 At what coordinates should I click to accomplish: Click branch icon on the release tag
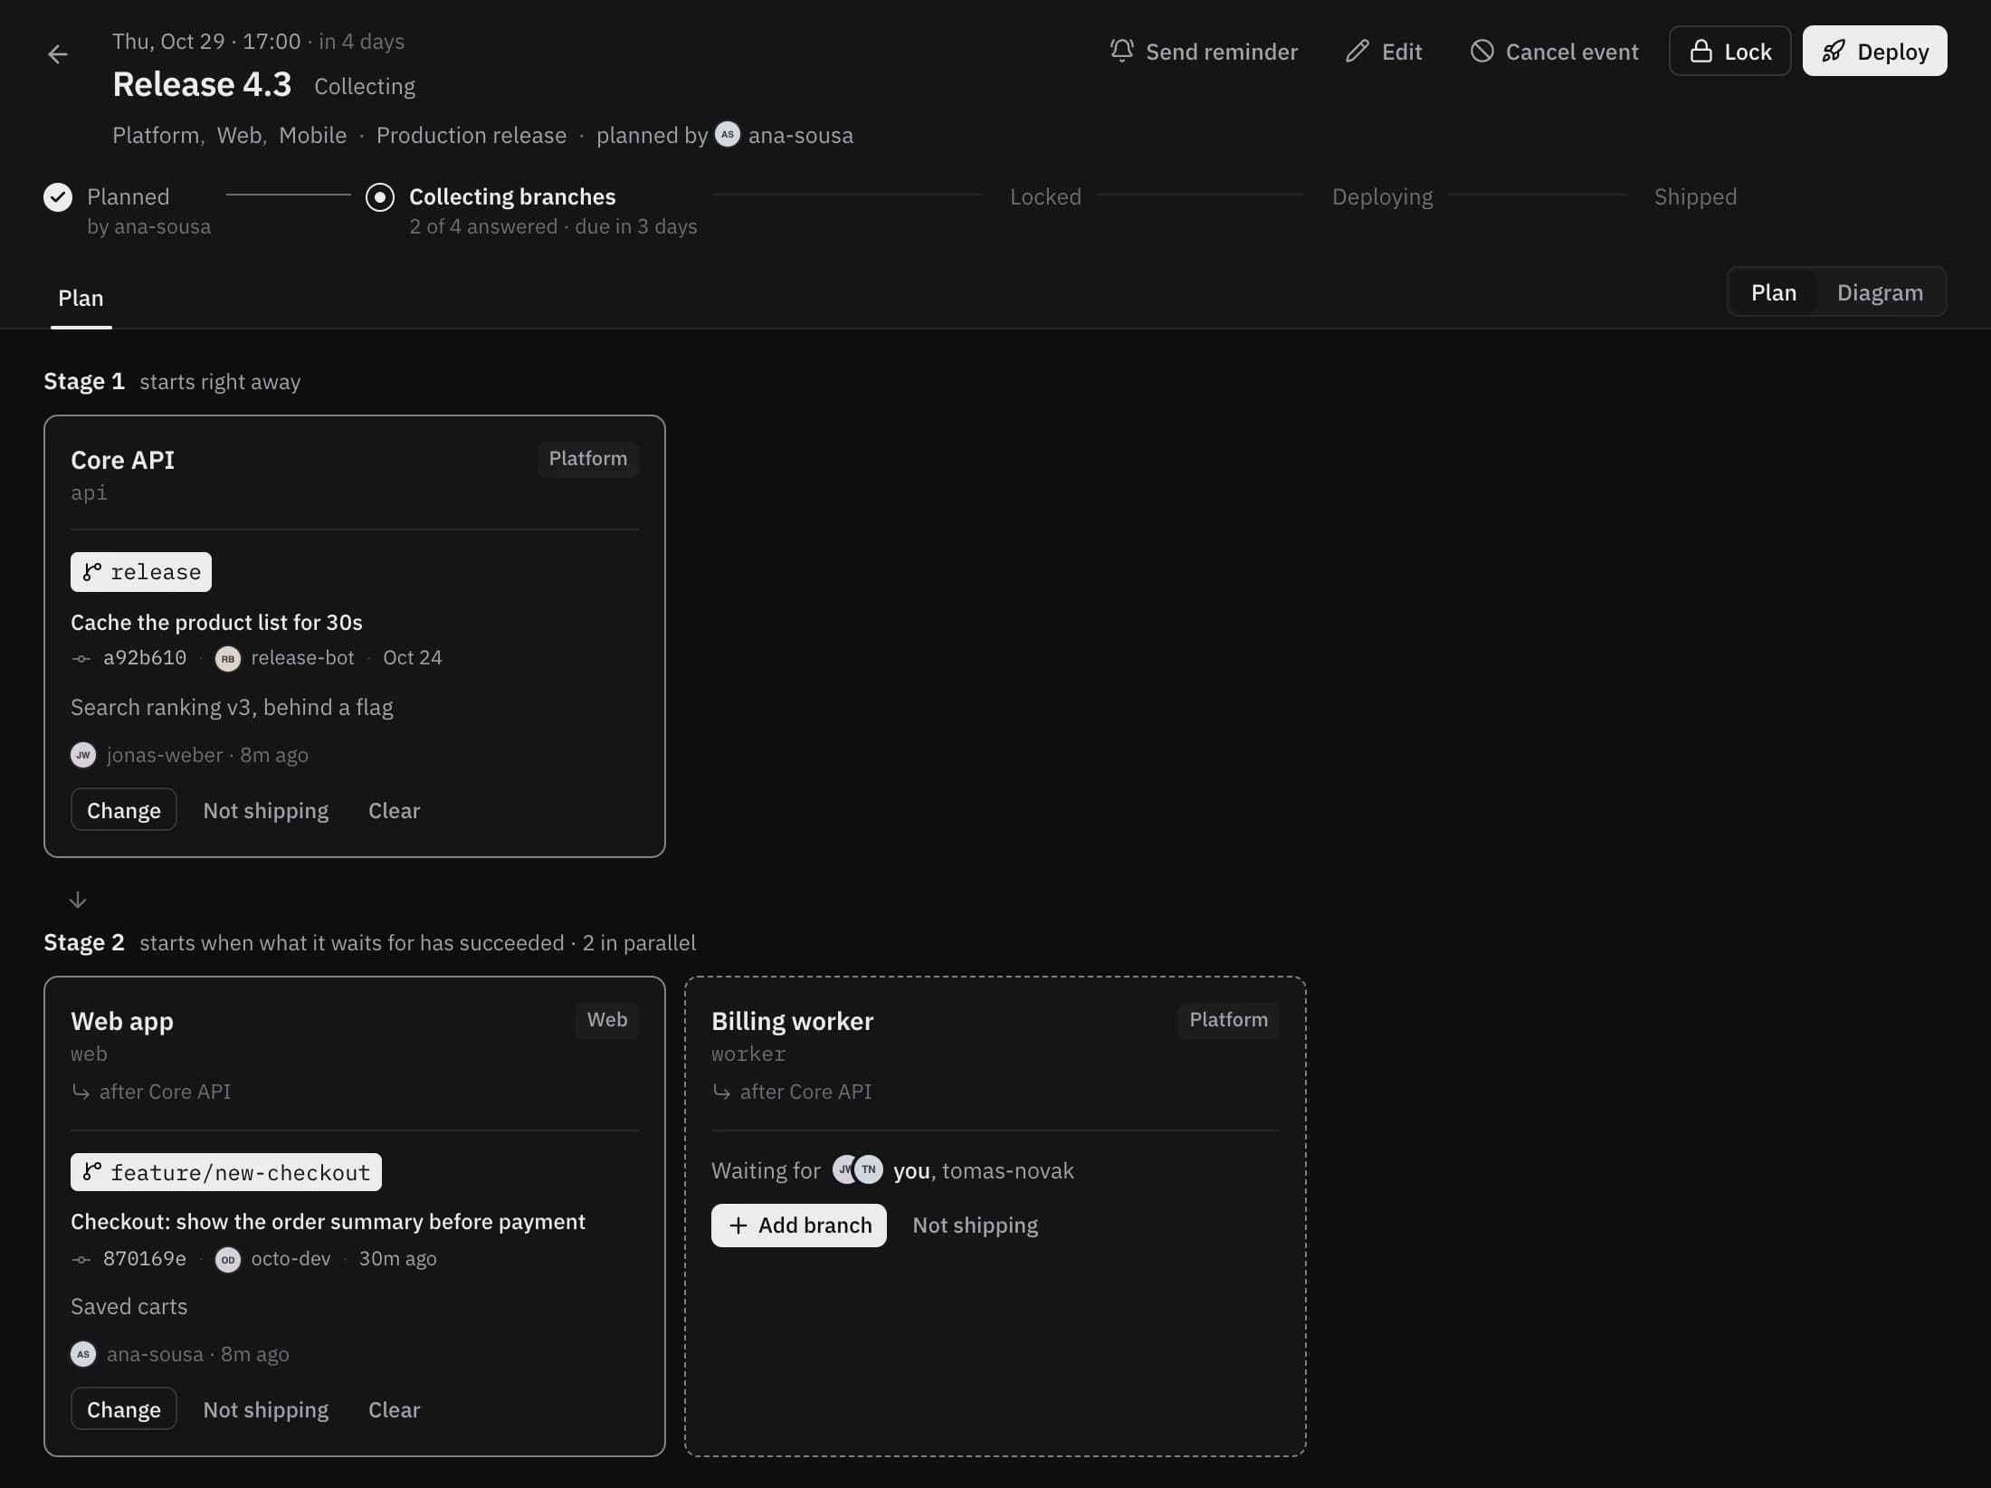(x=92, y=571)
